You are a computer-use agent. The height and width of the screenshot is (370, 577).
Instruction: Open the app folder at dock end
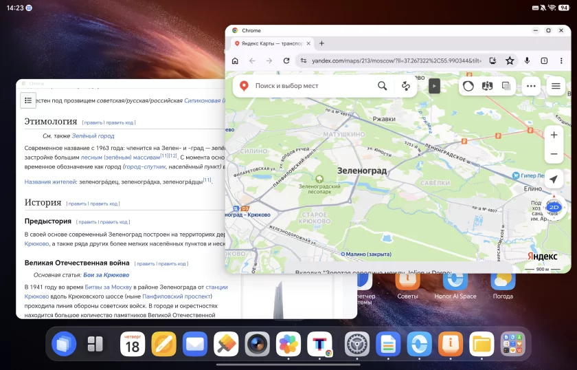(x=513, y=344)
